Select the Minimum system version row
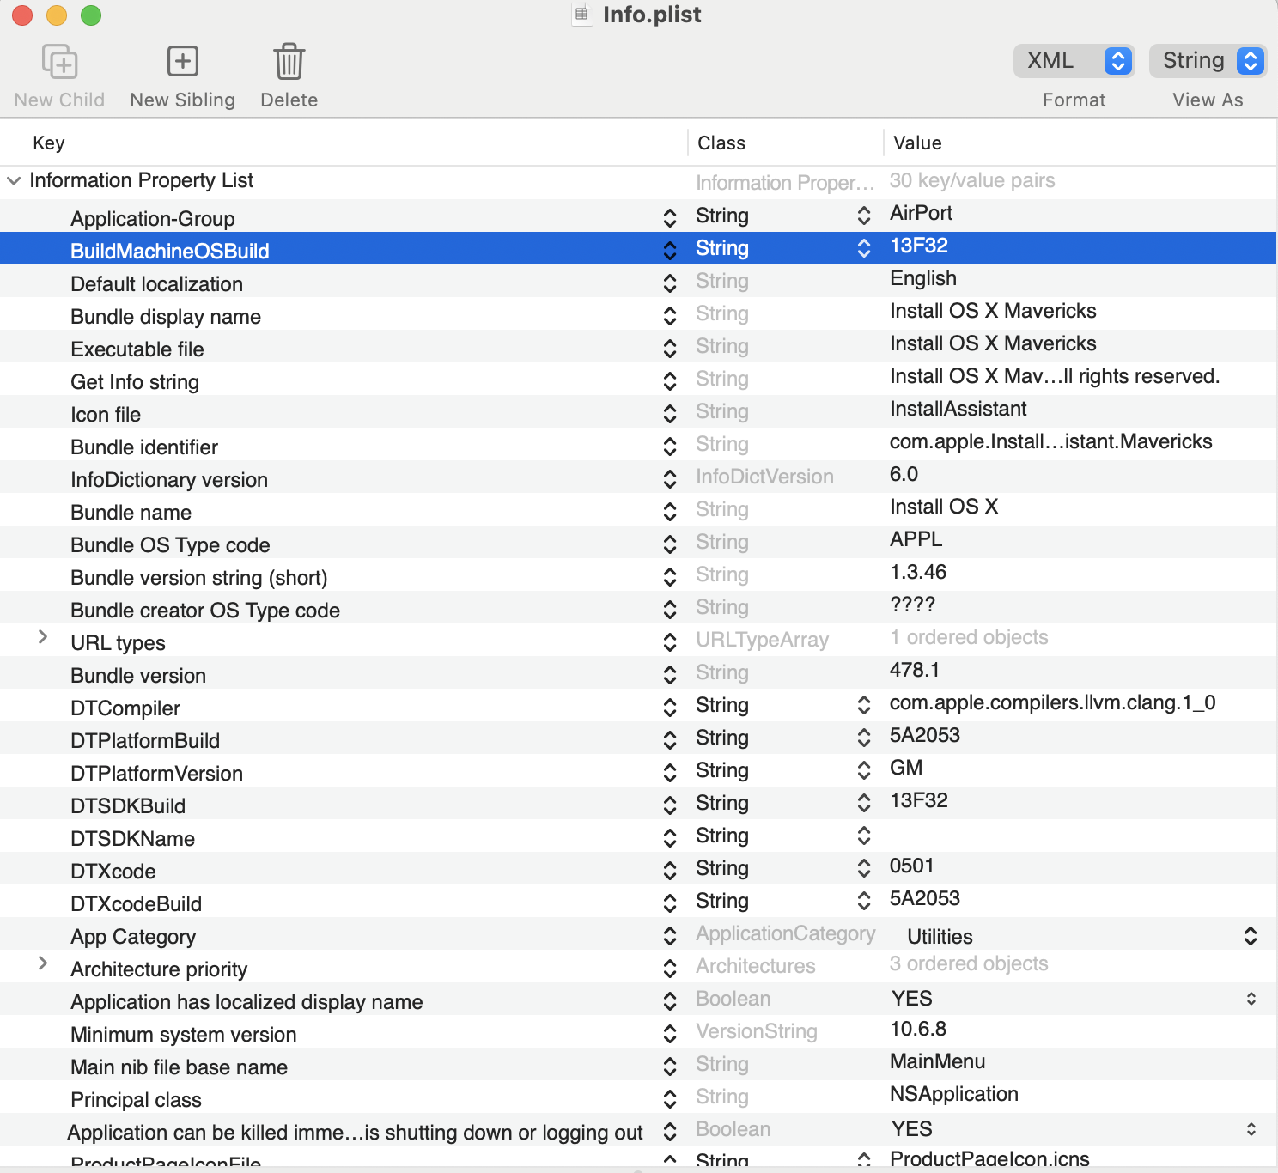The image size is (1278, 1173). (638, 1032)
